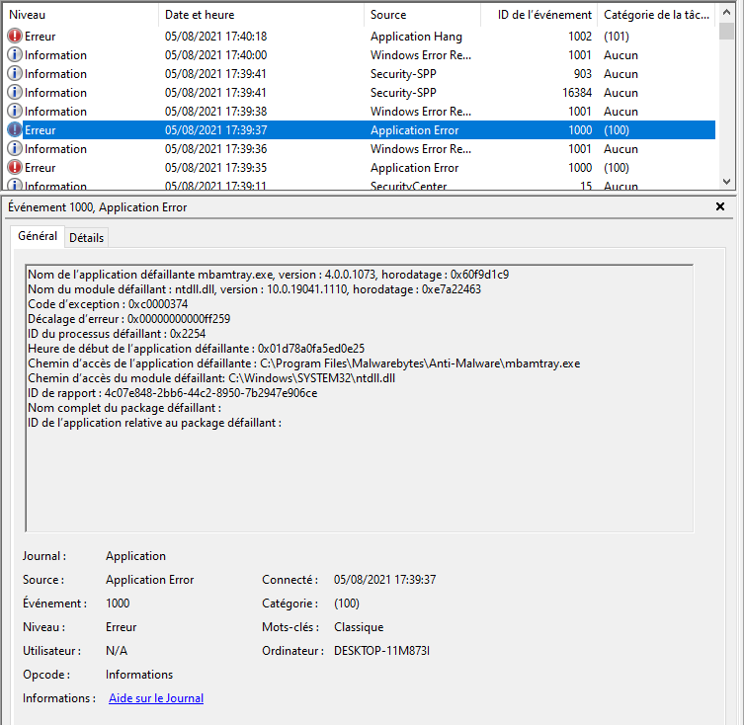The width and height of the screenshot is (744, 725).
Task: Click the scroll down arrow of the event list
Action: coord(726,182)
